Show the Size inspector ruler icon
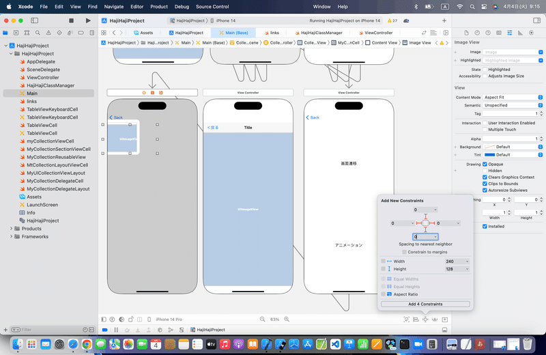Screen dimensions: 546x355 pyautogui.click(x=520, y=33)
